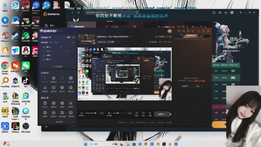Toggle the 开播提醒 bell notification
The height and width of the screenshot is (147, 261).
[x=160, y=37]
